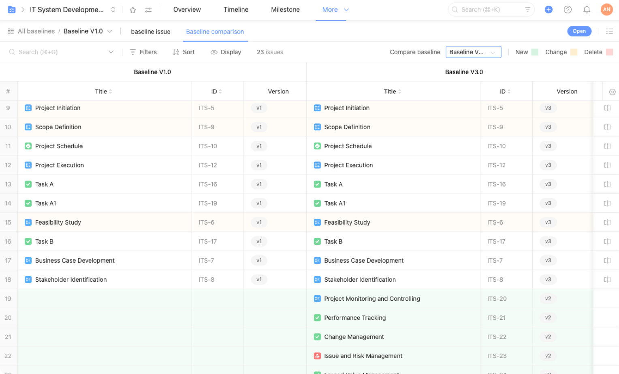Toggle the list panel icon beside Open
Image resolution: width=619 pixels, height=374 pixels.
point(609,31)
